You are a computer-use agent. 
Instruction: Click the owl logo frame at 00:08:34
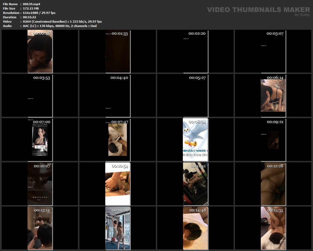click(195, 140)
